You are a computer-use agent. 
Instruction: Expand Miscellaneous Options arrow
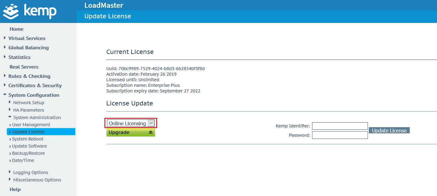(x=10, y=179)
